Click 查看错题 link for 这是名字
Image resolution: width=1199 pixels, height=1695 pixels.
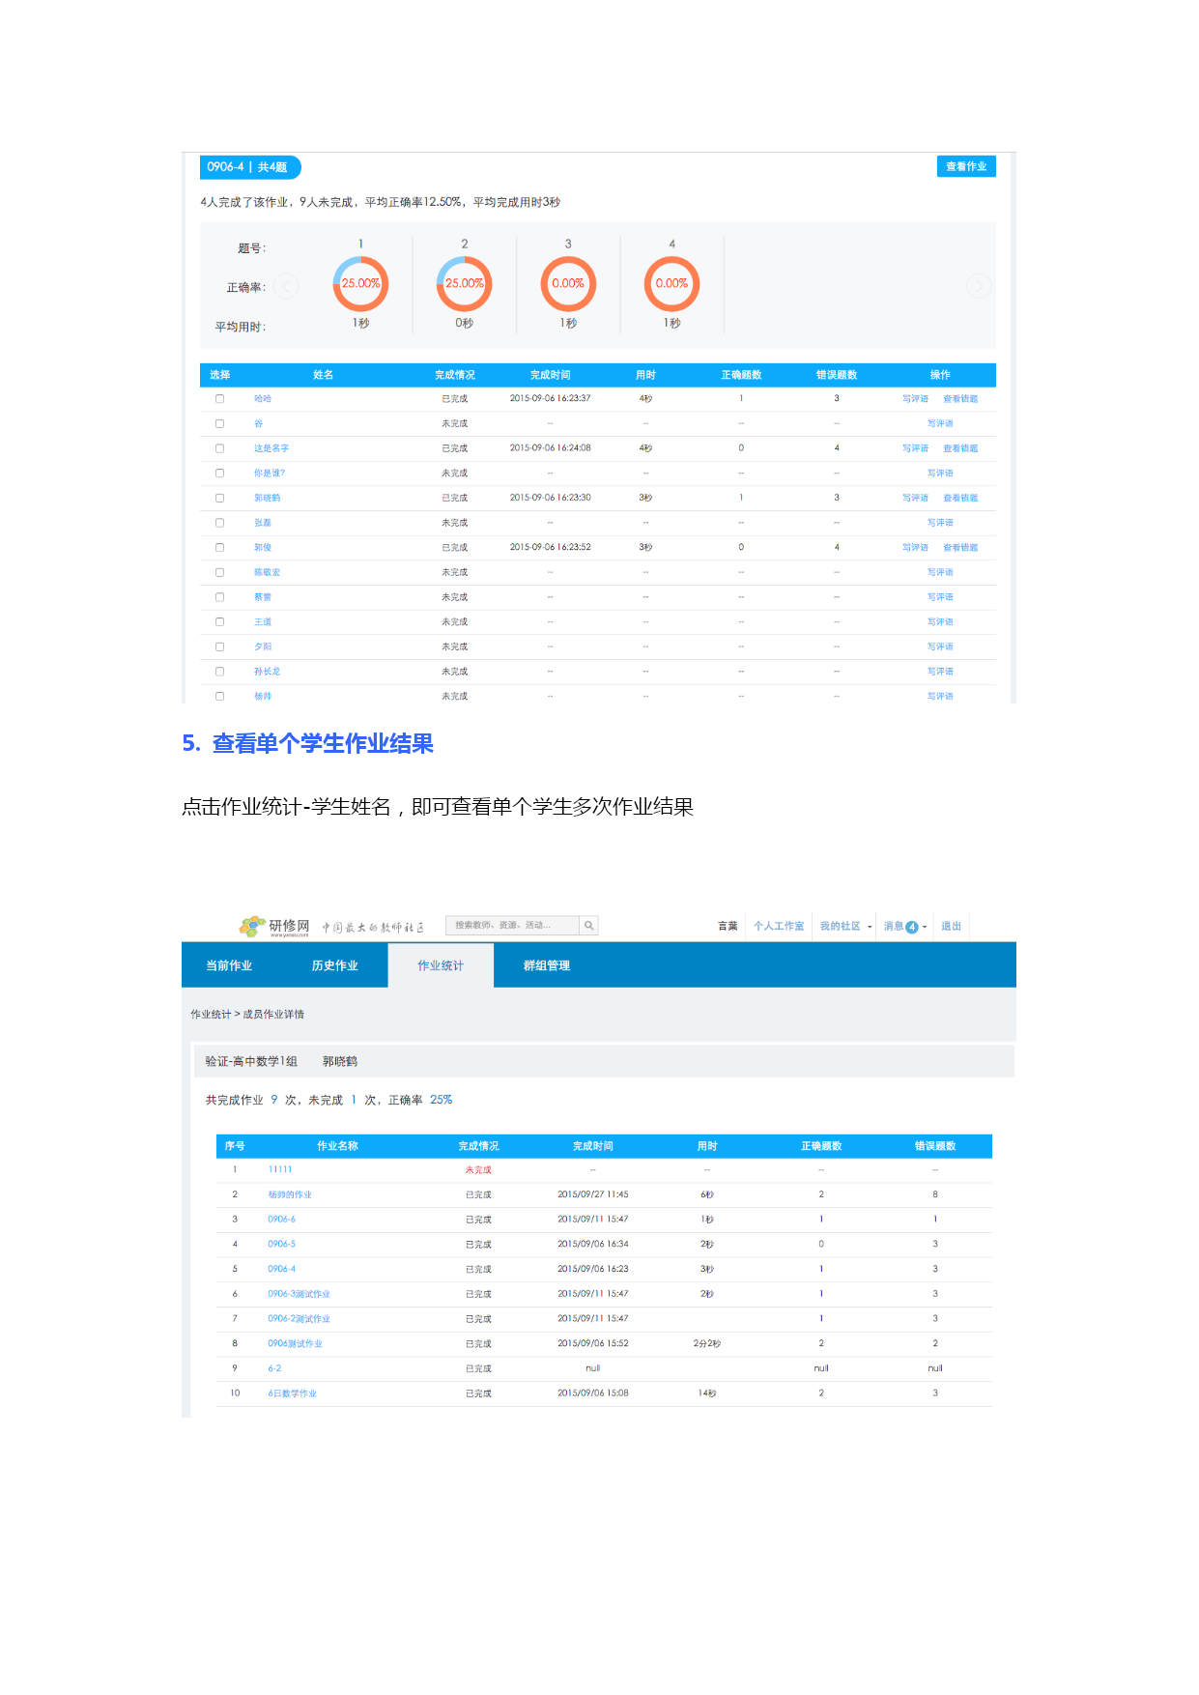tap(960, 448)
